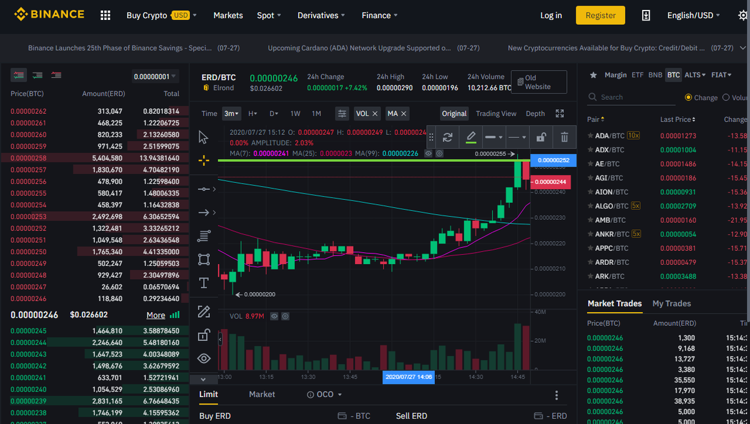This screenshot has height=424, width=750.
Task: Open the Markets page link
Action: (228, 15)
